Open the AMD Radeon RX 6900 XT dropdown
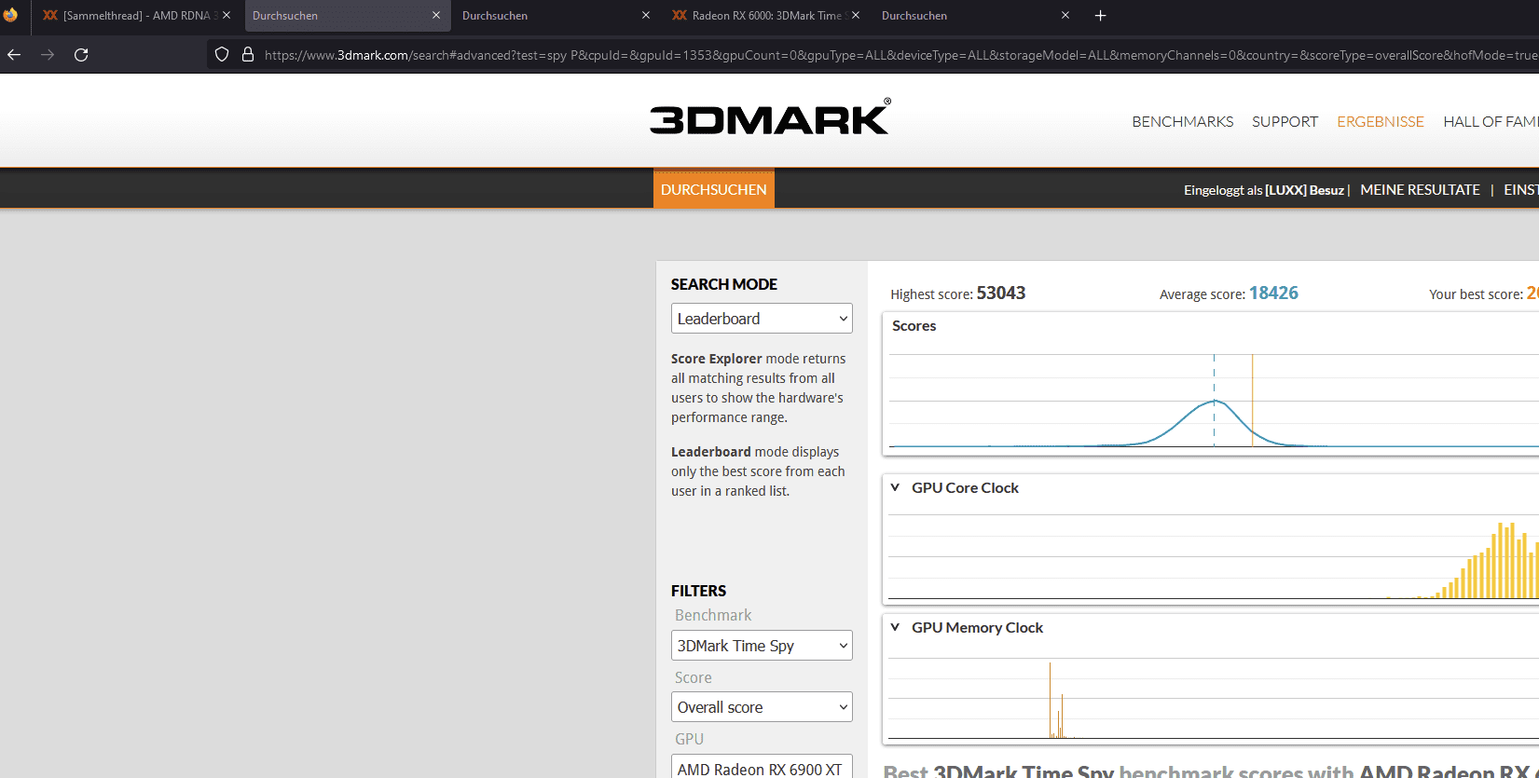 pos(762,767)
